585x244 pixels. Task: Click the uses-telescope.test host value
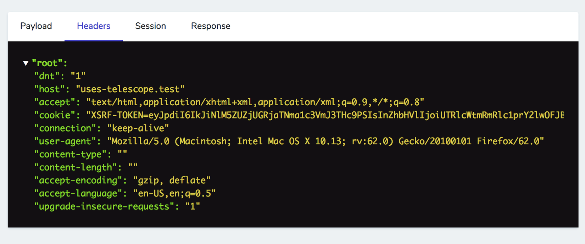coord(130,89)
